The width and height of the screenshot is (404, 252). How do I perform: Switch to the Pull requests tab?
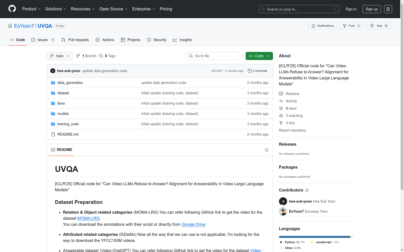[x=75, y=40]
